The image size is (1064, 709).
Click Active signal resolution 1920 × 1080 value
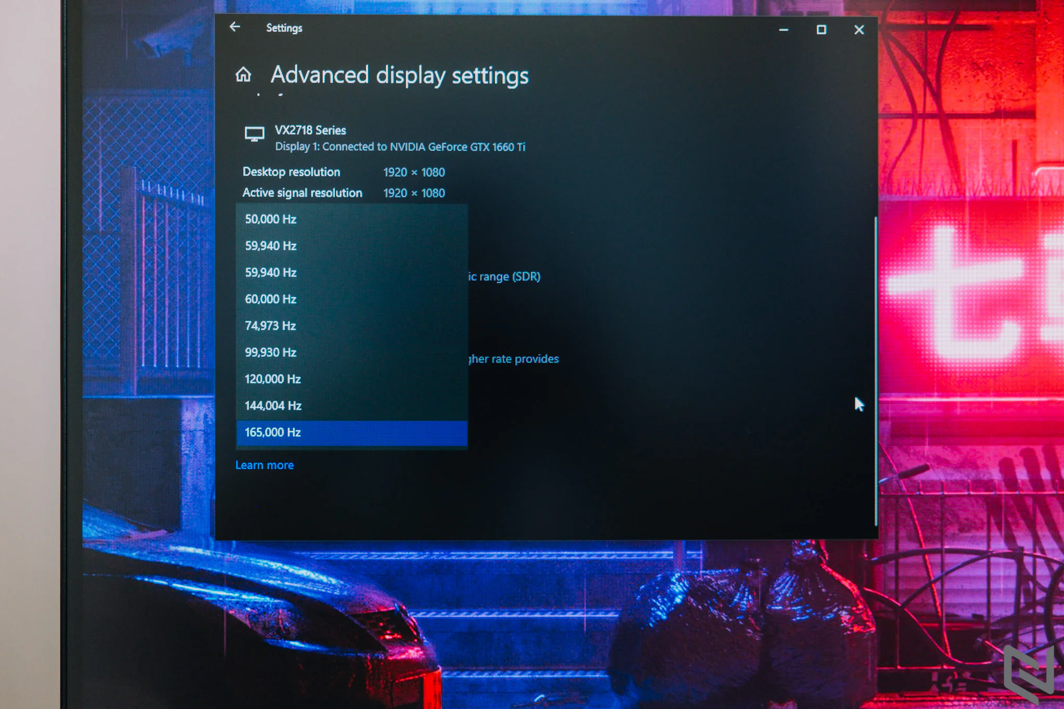coord(414,193)
